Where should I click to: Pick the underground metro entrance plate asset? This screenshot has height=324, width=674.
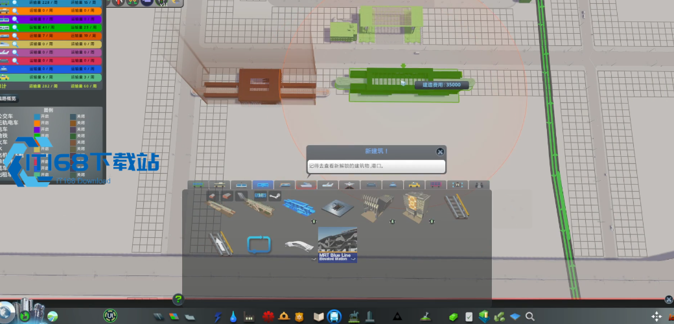coord(338,207)
